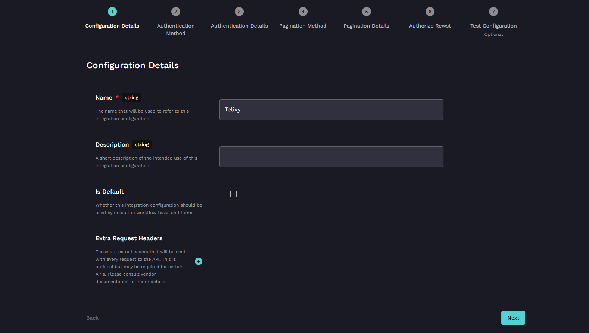
Task: Click step 3 circle for Authentication Details
Action: pos(239,12)
